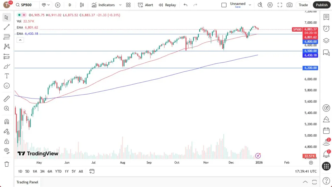332x187 pixels.
Task: Click the 6,500.00 price level label
Action: pos(310,51)
